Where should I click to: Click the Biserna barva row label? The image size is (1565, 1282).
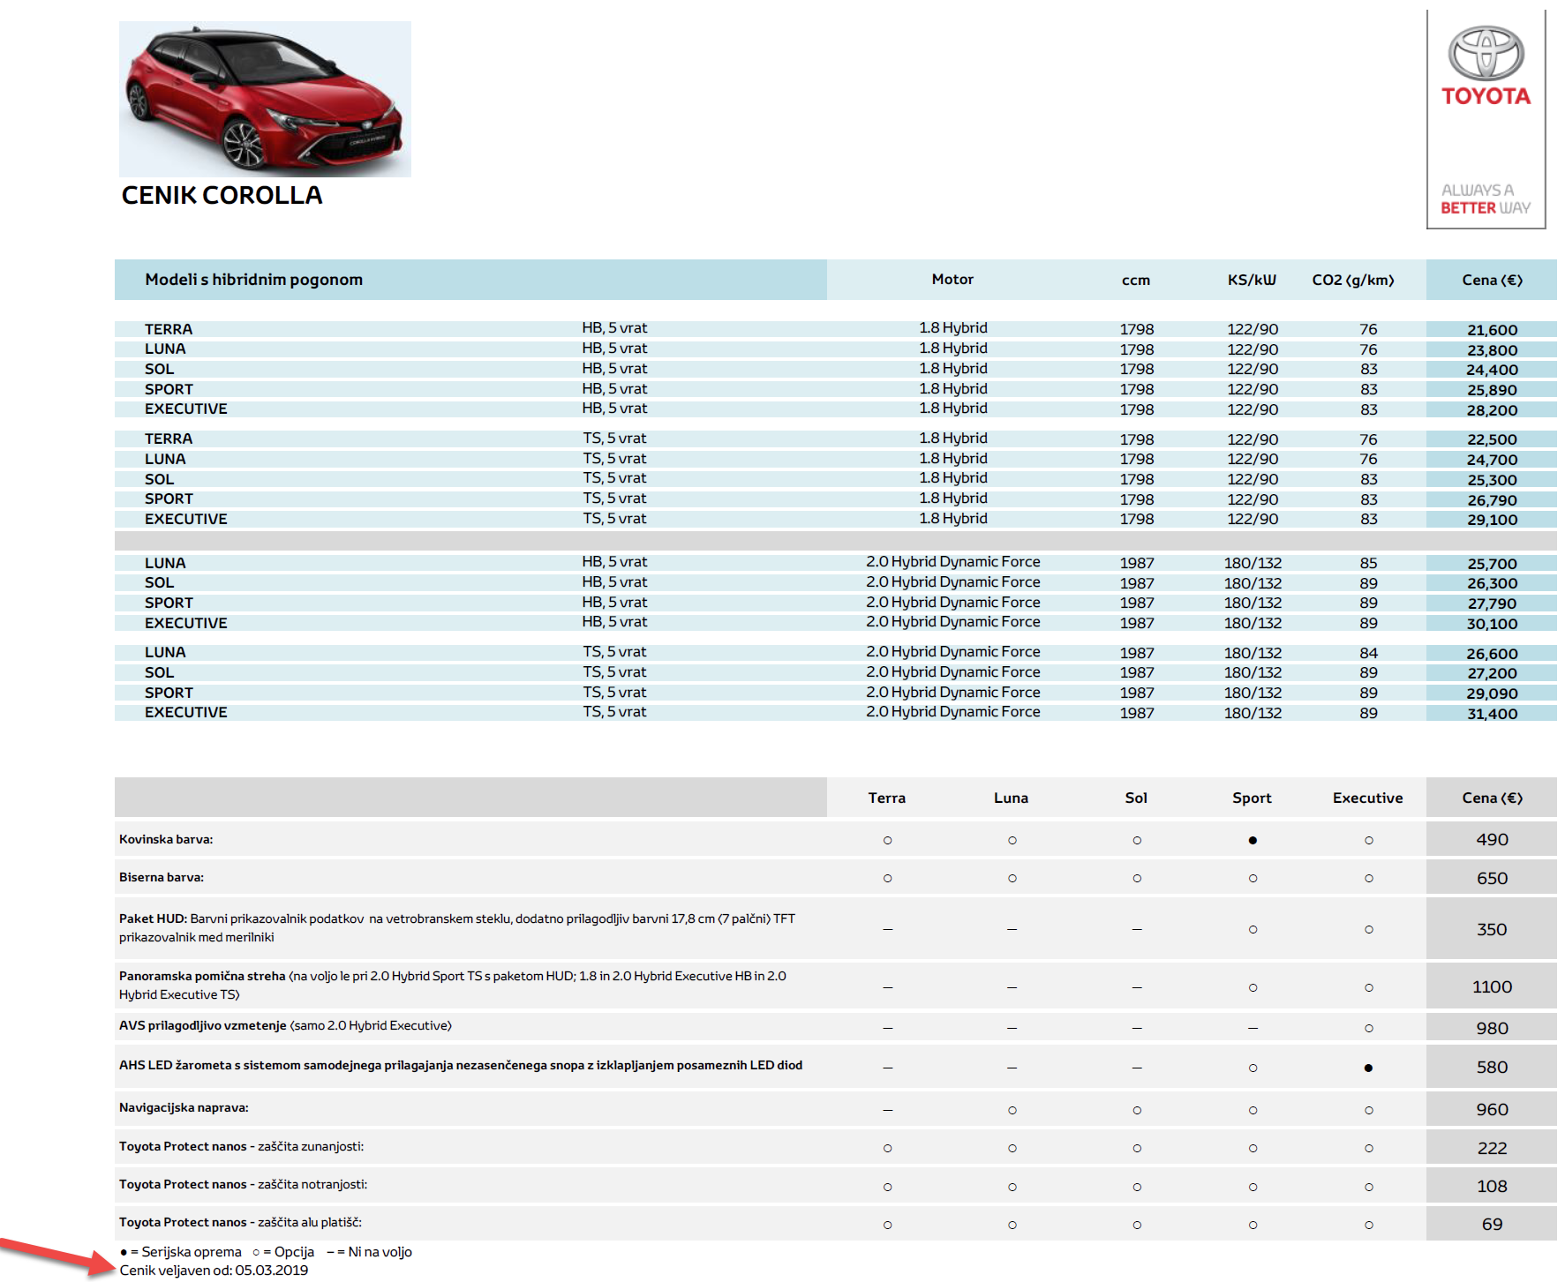(x=162, y=877)
